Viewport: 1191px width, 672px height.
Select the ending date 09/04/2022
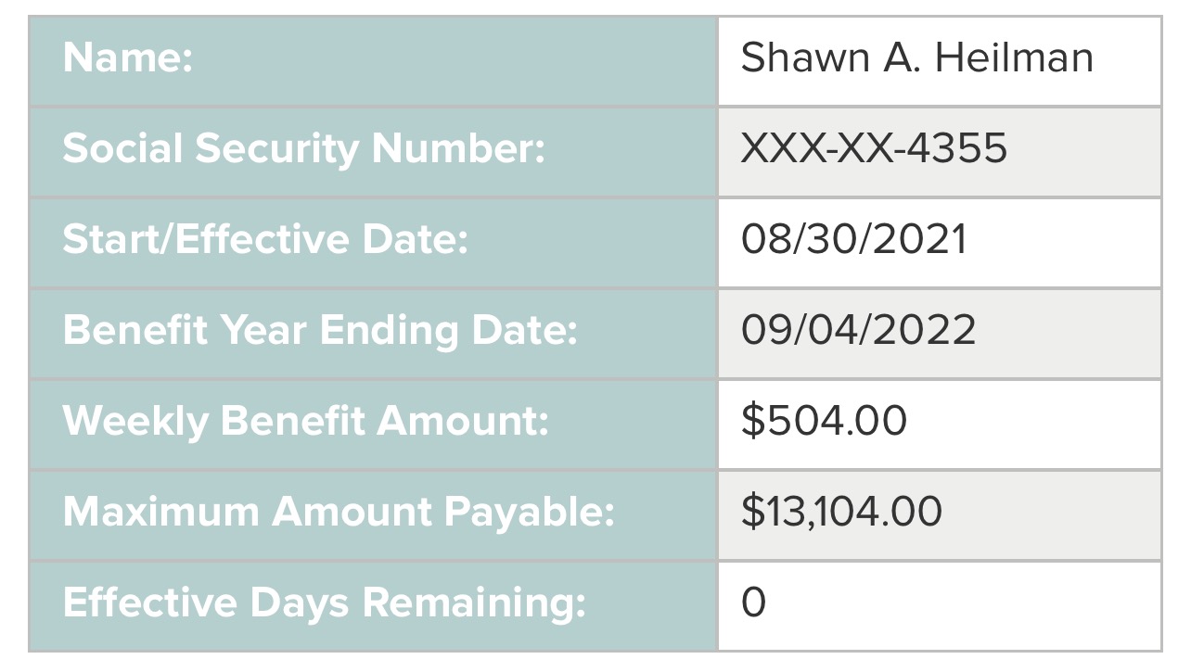pos(858,331)
